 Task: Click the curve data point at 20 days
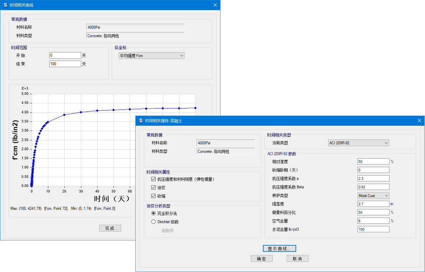pyautogui.click(x=64, y=115)
